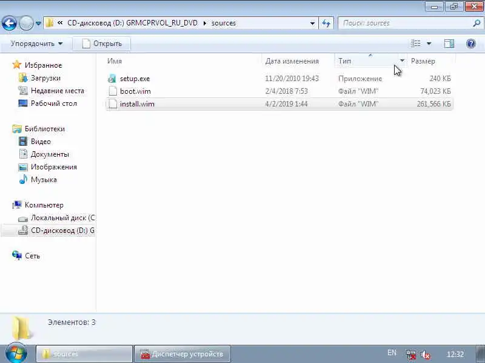Open Загрузки in the navigation pane
Viewport: 485px width, 363px height.
click(x=45, y=78)
